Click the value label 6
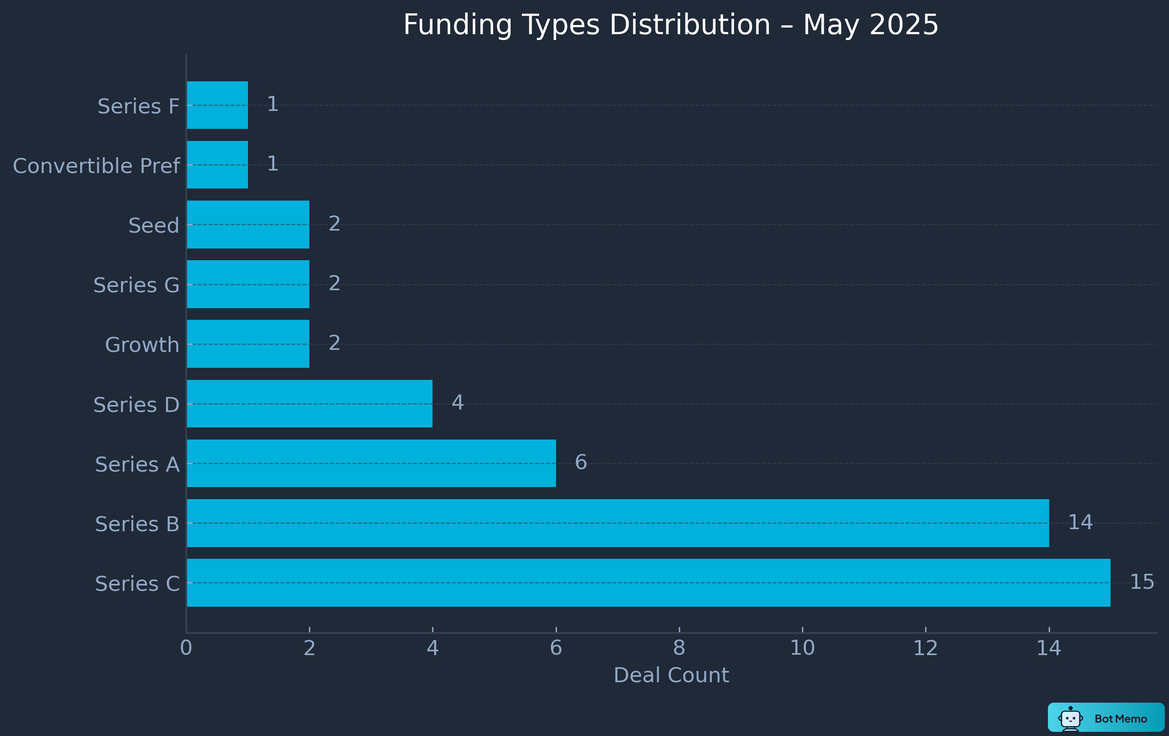Image resolution: width=1169 pixels, height=736 pixels. [x=581, y=462]
